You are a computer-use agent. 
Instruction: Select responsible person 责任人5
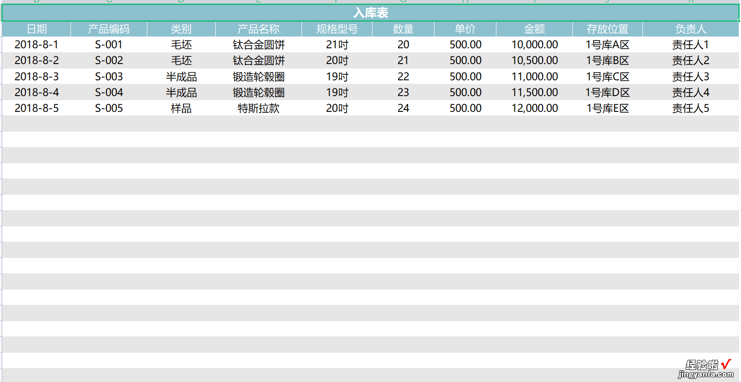pyautogui.click(x=691, y=108)
